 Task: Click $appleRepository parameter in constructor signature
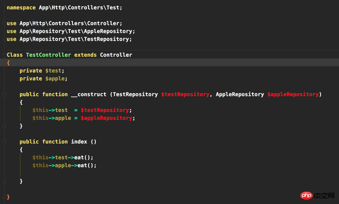pos(293,94)
